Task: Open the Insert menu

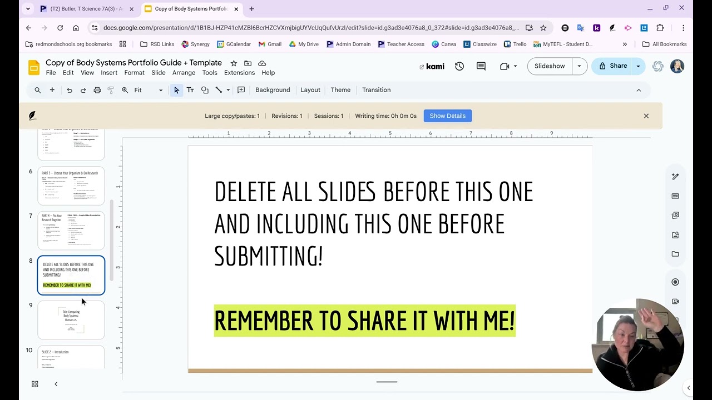Action: pyautogui.click(x=109, y=73)
